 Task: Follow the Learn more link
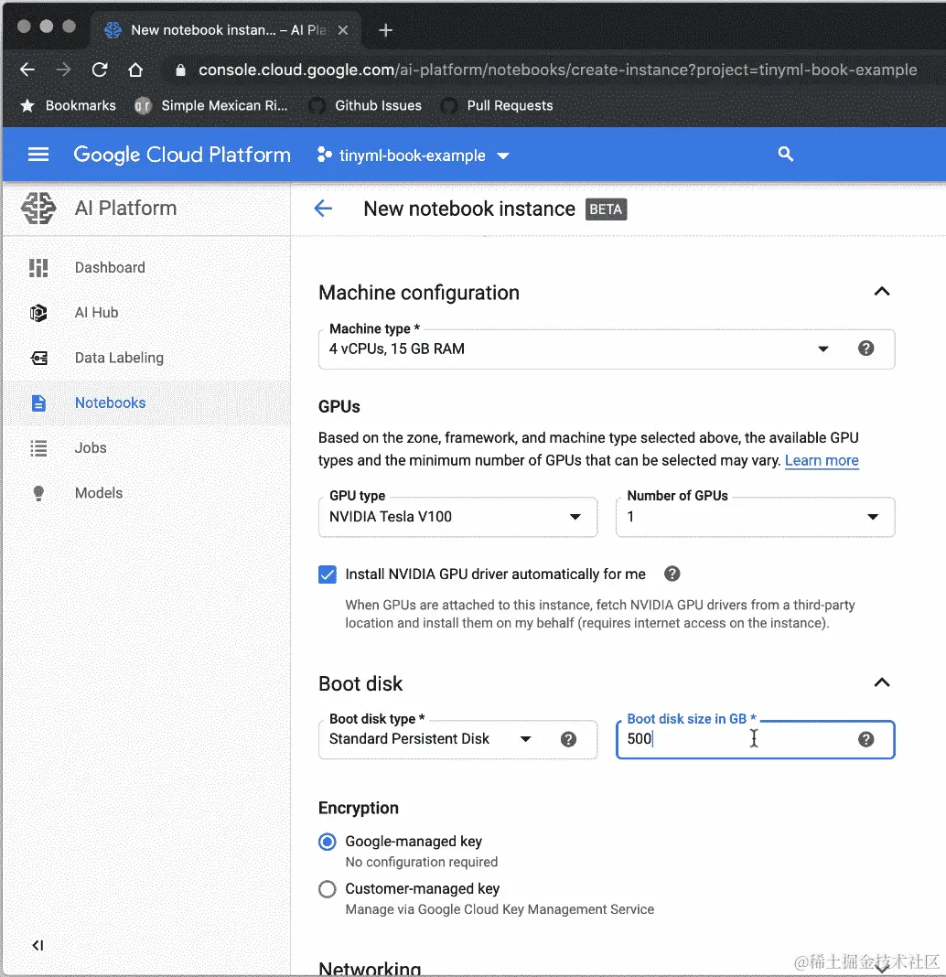[822, 460]
